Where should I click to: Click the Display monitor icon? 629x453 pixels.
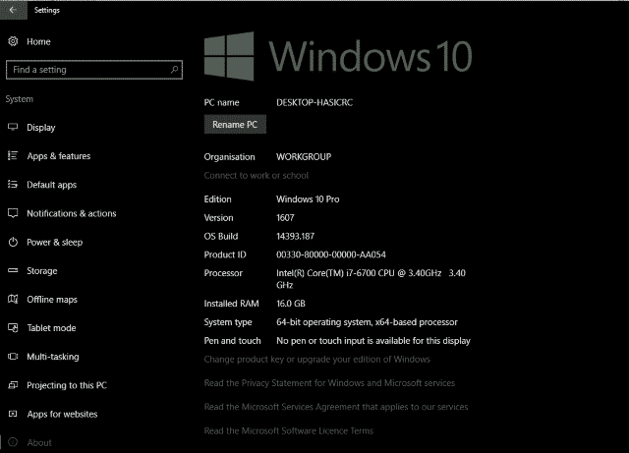click(13, 127)
